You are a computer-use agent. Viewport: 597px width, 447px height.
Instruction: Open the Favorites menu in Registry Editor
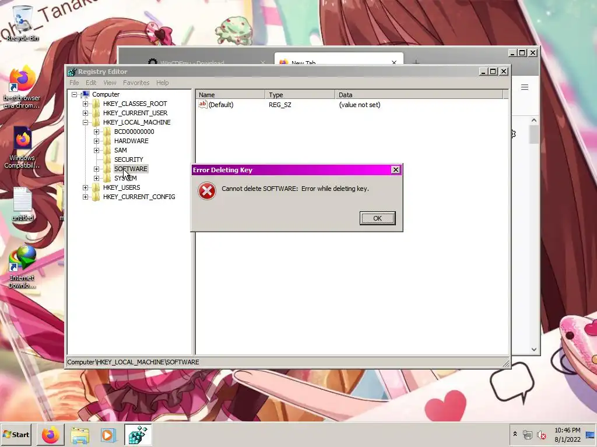click(136, 83)
